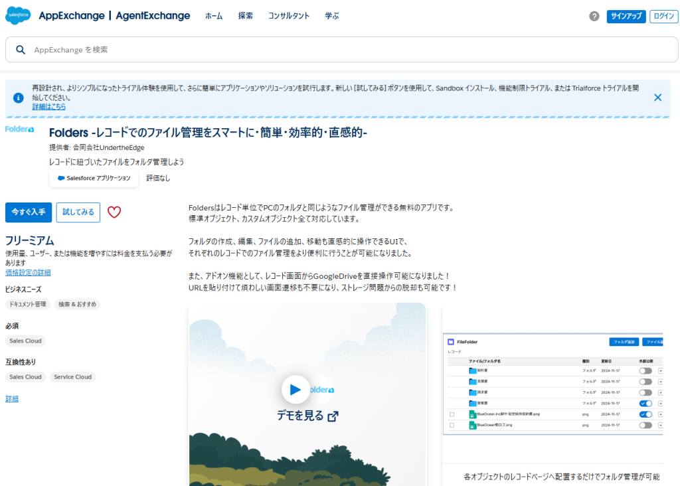Click the search magnifier icon
Screen dimensions: 680x486
21,50
